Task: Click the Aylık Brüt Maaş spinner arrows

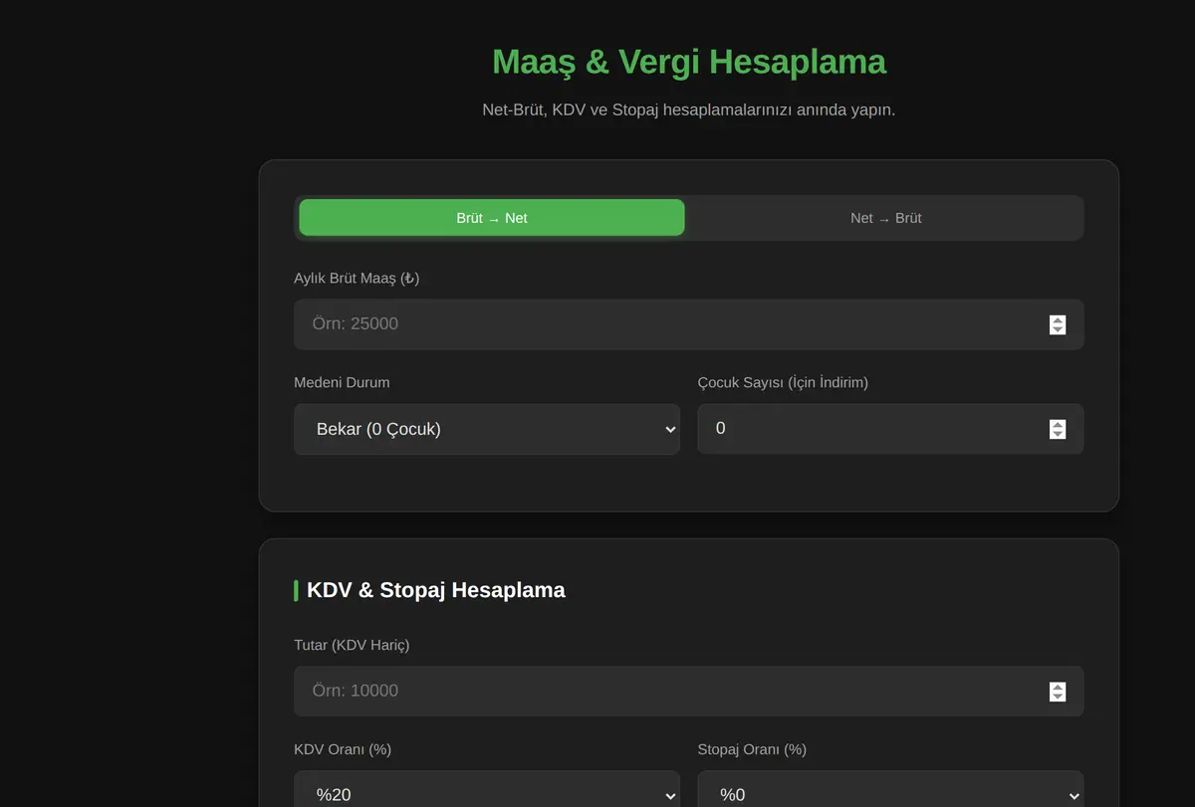Action: click(x=1058, y=324)
